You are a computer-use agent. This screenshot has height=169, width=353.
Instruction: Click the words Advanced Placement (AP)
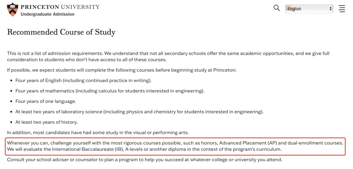(x=248, y=143)
